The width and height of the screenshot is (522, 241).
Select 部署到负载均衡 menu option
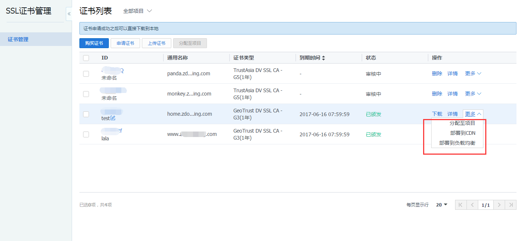pyautogui.click(x=457, y=143)
